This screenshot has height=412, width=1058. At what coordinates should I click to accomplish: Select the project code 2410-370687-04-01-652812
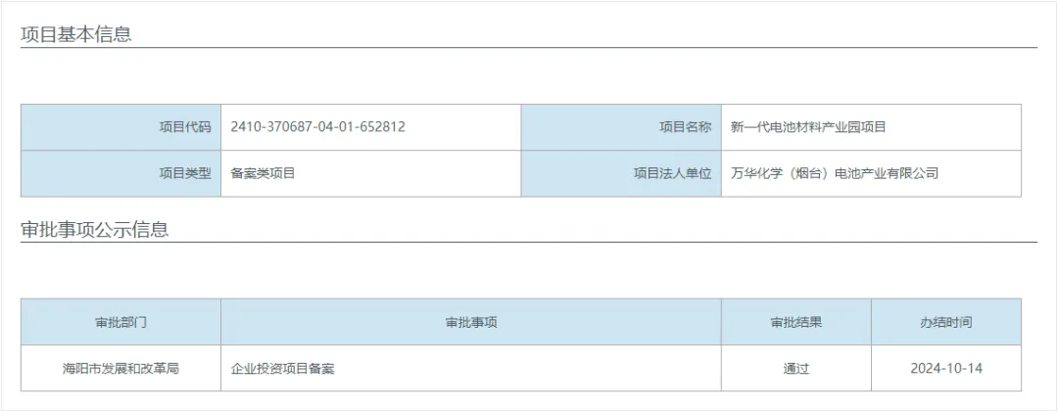tap(317, 127)
